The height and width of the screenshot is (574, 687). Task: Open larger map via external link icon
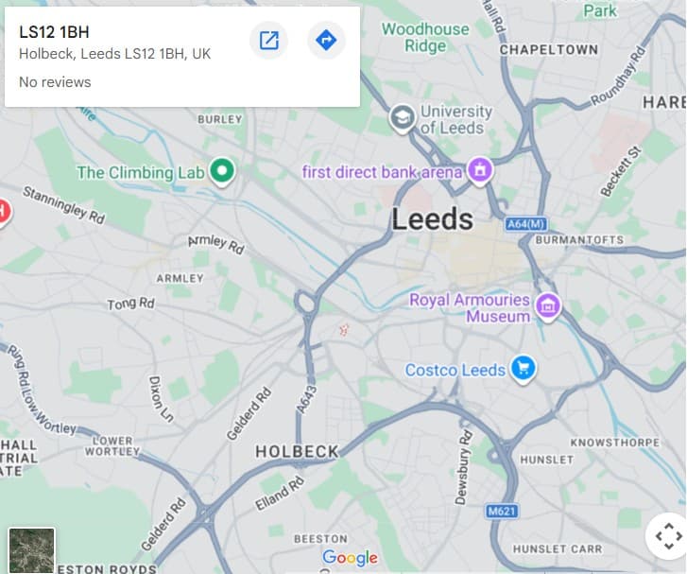[269, 40]
